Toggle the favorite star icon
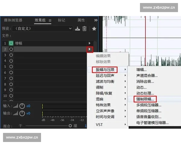The image size is (181, 145). coord(94,29)
